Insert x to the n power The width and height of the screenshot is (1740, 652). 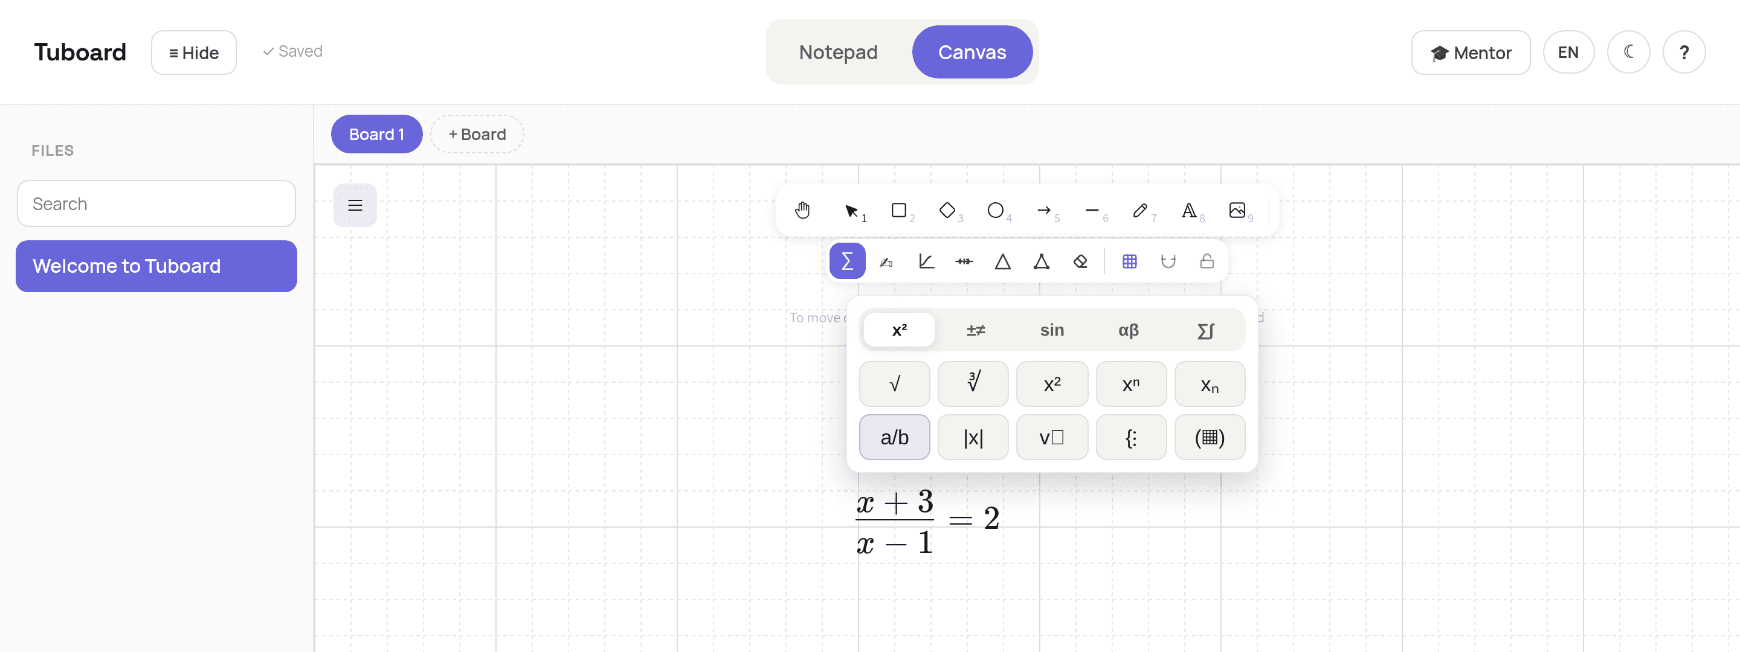pos(1132,383)
